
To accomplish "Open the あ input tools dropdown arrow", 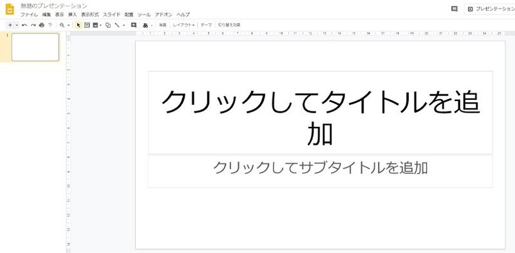I will 152,25.
